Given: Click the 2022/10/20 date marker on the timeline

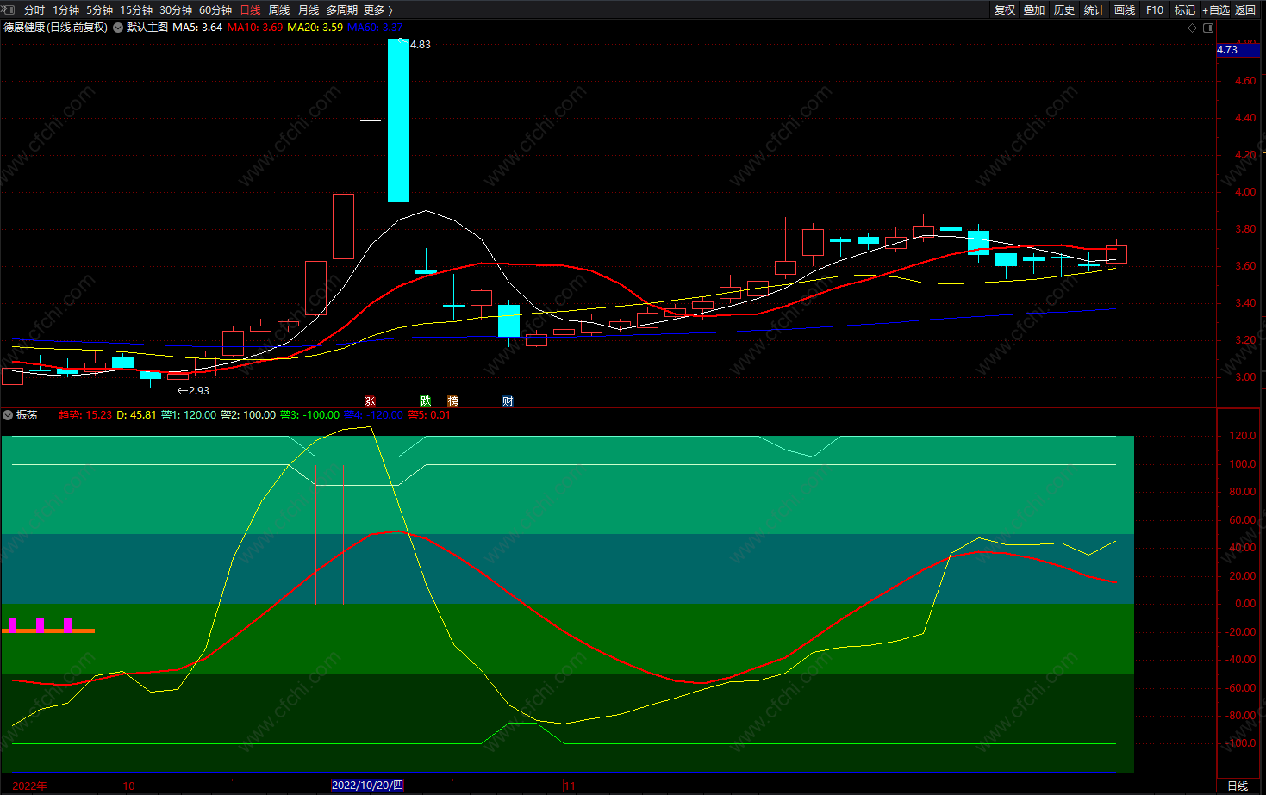Looking at the screenshot, I should point(367,786).
